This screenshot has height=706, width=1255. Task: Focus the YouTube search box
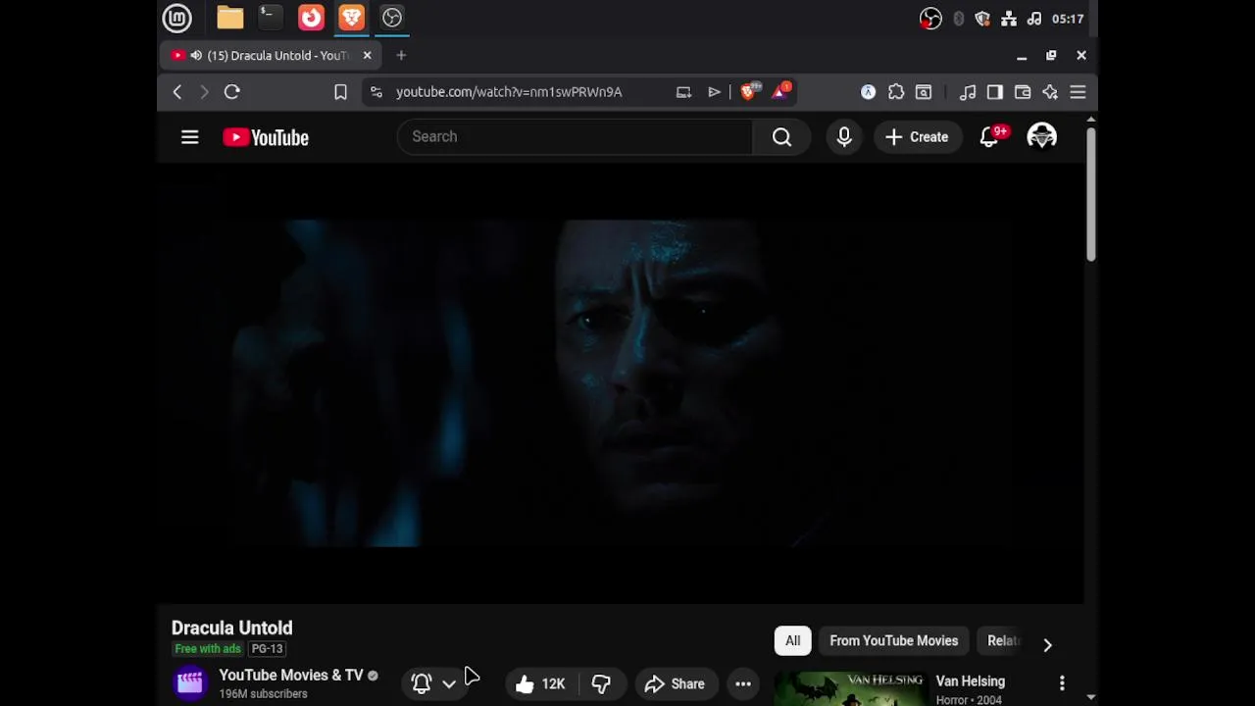pyautogui.click(x=575, y=137)
